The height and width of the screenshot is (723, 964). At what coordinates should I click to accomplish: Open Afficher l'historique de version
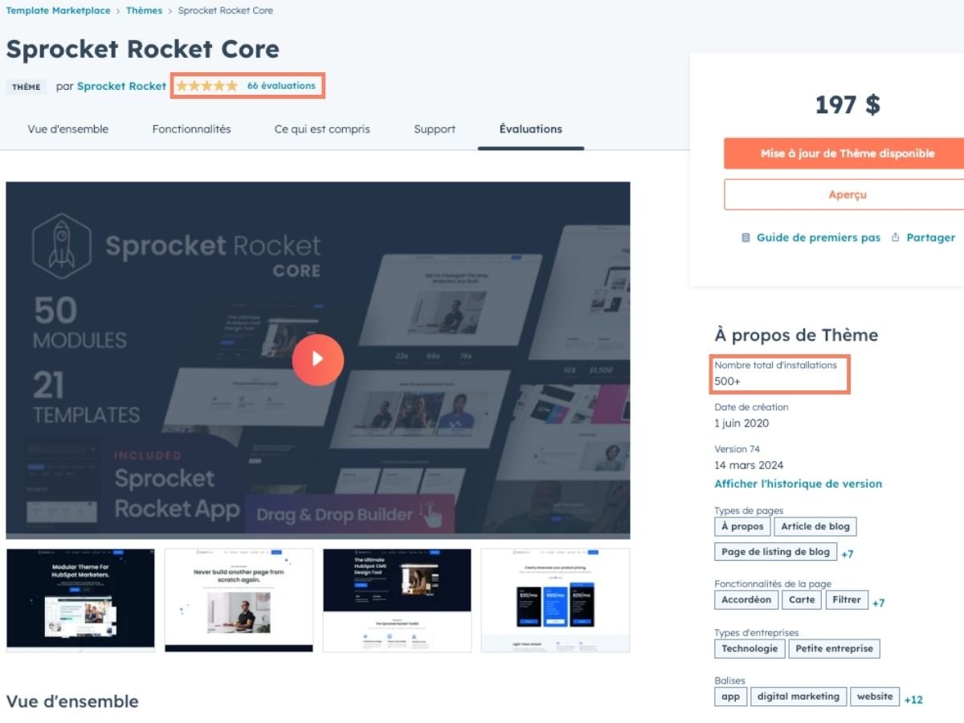point(799,484)
